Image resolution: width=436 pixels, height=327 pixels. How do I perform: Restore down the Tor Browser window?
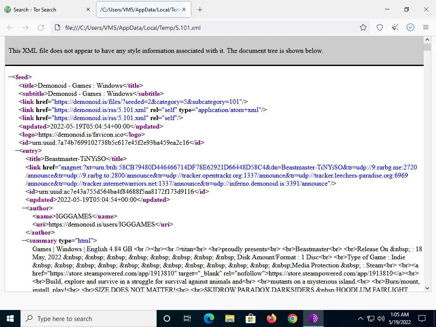coord(407,9)
